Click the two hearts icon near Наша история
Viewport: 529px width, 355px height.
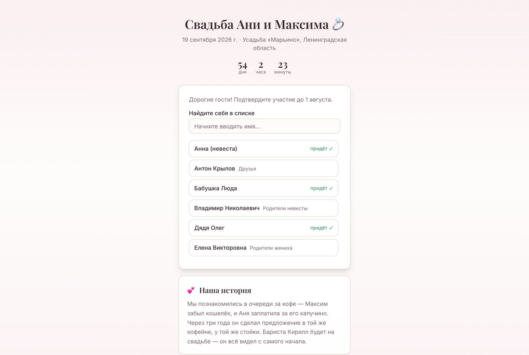[x=191, y=290]
